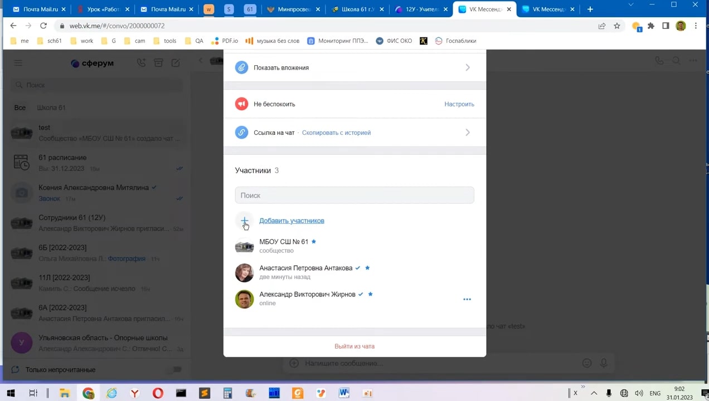Bookmark this page with the star icon
Viewport: 709px width, 401px height.
tap(617, 26)
